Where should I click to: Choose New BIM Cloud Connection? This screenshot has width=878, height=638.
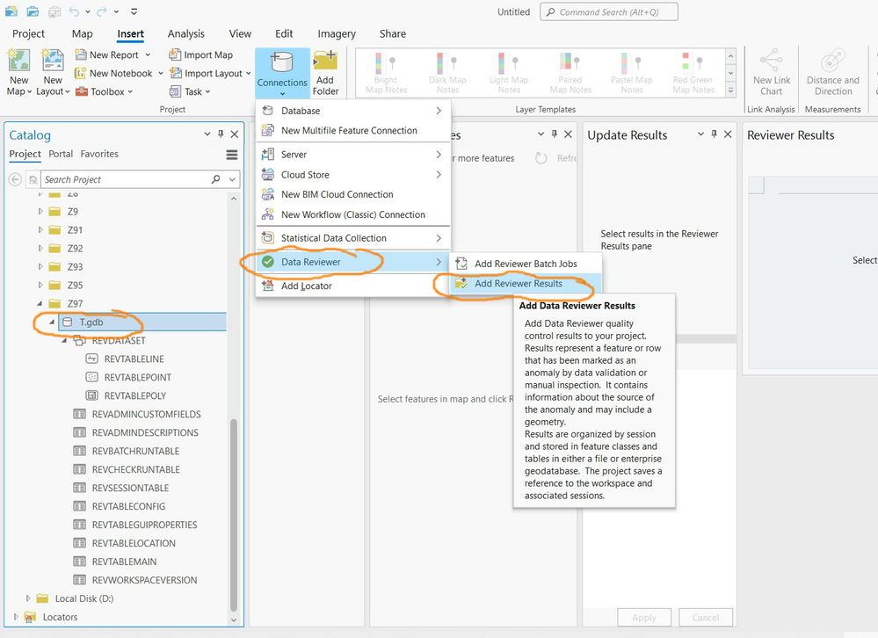(352, 195)
